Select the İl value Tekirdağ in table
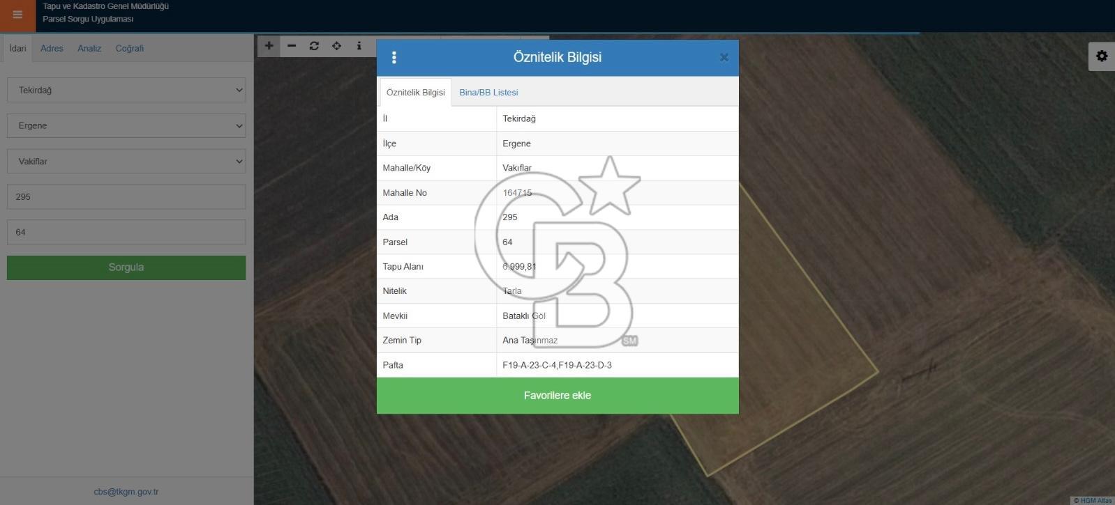1115x505 pixels. pos(519,119)
